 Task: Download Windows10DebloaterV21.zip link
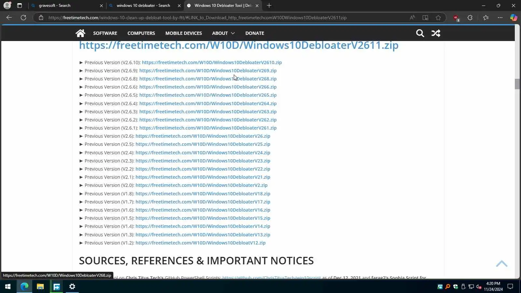tap(203, 177)
